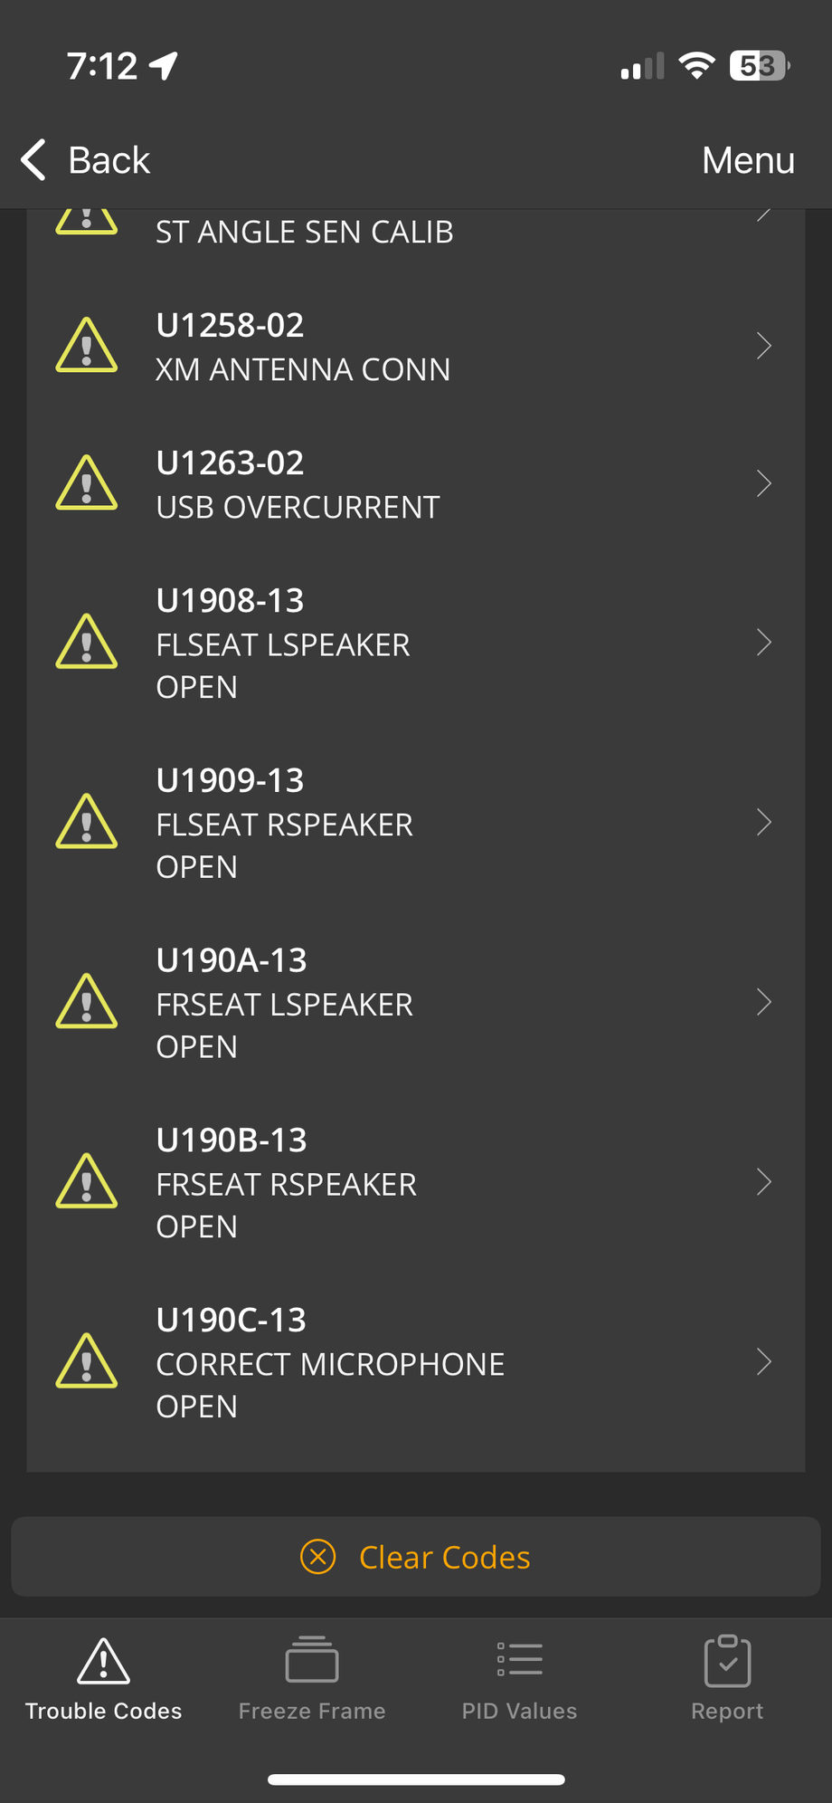The width and height of the screenshot is (832, 1803).
Task: Tap the warning icon beside U190B-13
Action: pyautogui.click(x=87, y=1182)
